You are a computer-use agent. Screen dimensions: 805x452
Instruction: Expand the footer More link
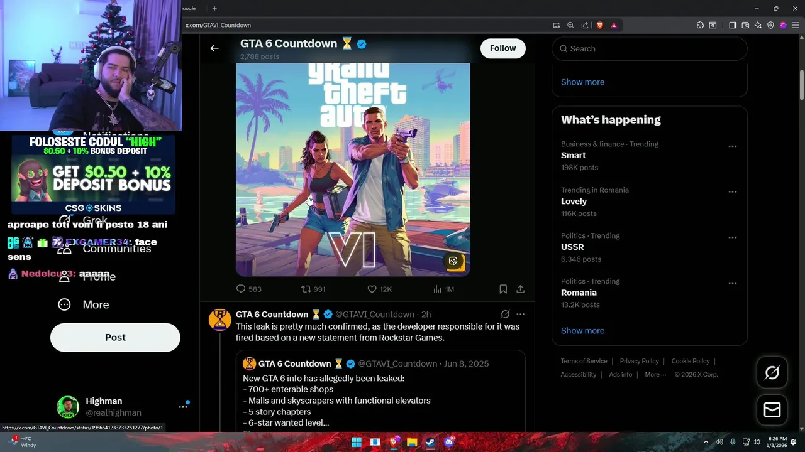(x=655, y=375)
